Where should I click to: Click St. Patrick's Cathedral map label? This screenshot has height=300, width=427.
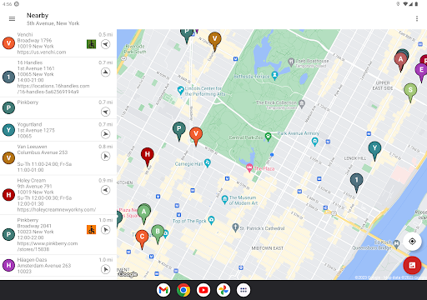259,228
